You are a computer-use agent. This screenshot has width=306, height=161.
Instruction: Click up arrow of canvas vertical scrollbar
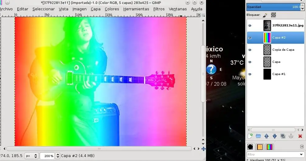(x=203, y=21)
